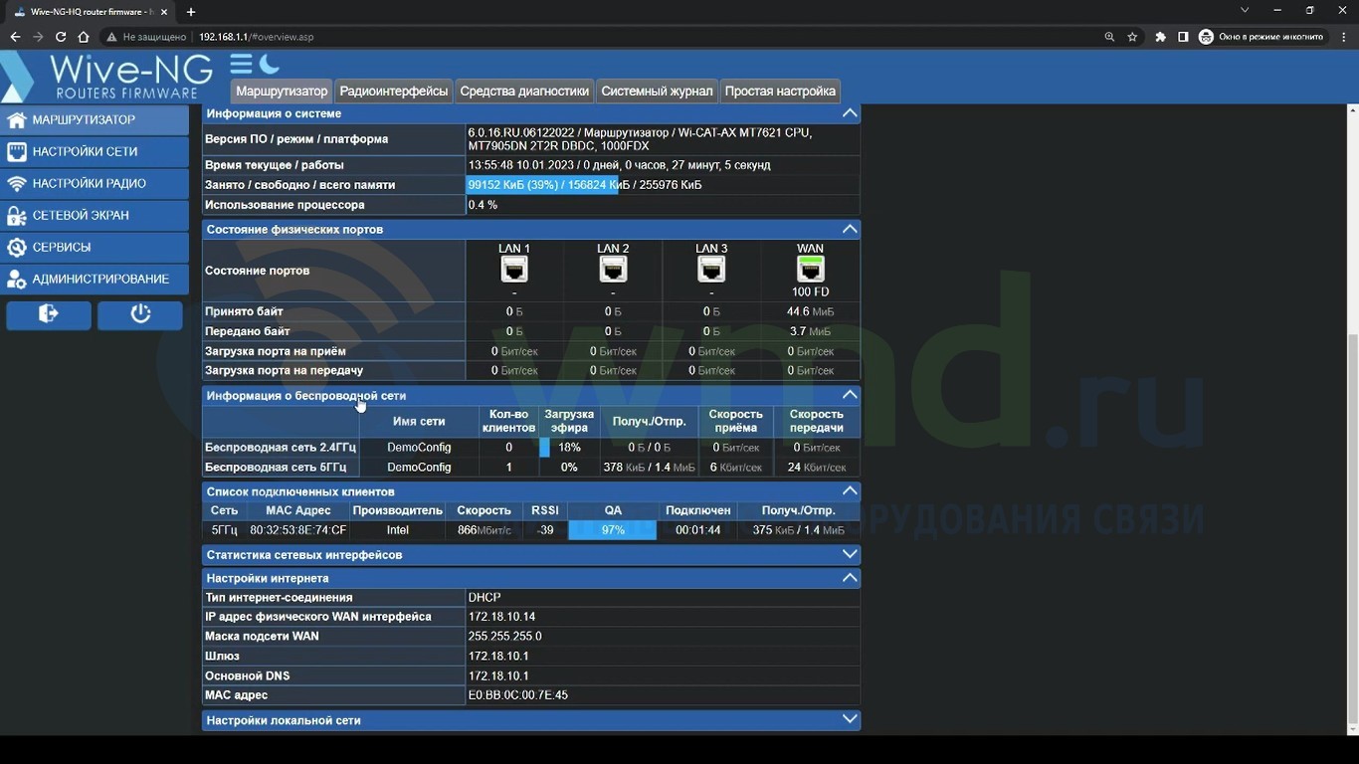
Task: Click the Wive-NG logo
Action: click(107, 77)
